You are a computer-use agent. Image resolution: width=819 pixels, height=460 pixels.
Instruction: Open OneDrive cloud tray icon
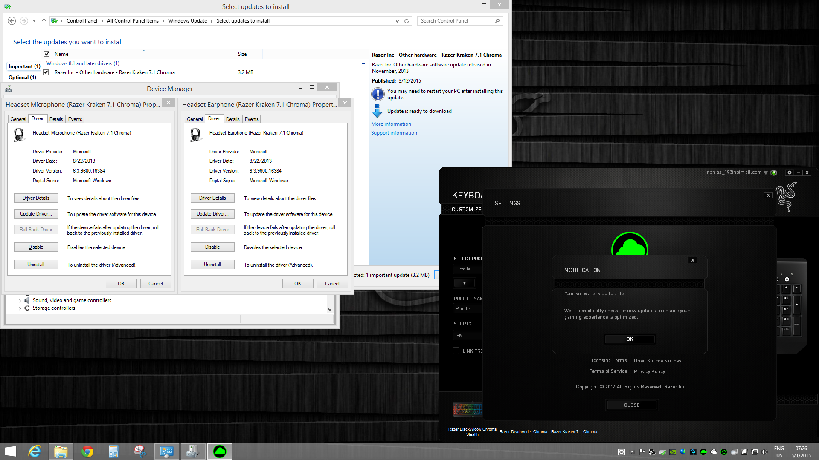pos(714,452)
